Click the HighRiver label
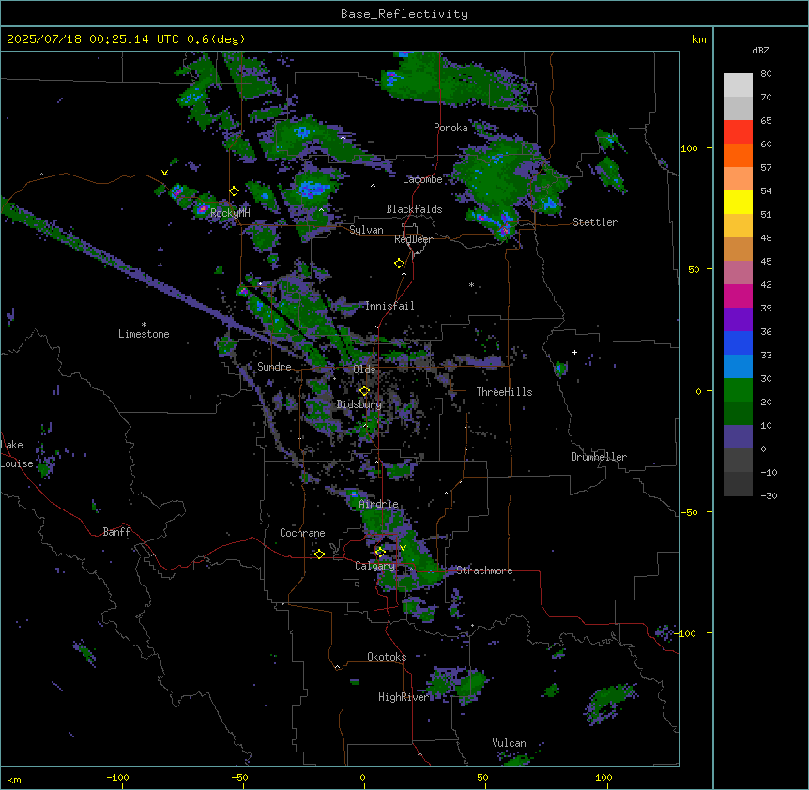Image resolution: width=809 pixels, height=790 pixels. [404, 697]
